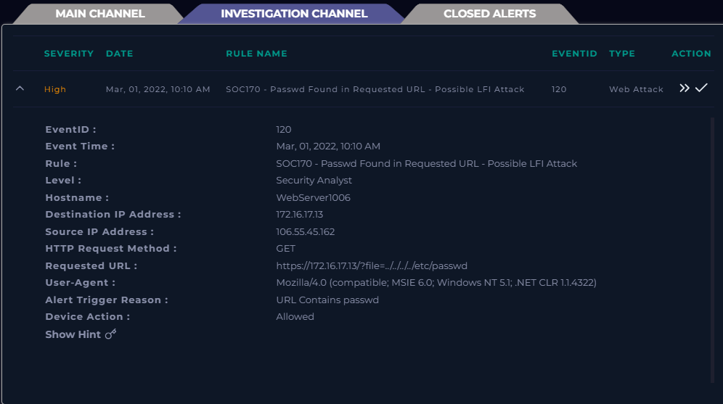
Task: Click the SOC170 rule name in alert row
Action: (x=375, y=89)
